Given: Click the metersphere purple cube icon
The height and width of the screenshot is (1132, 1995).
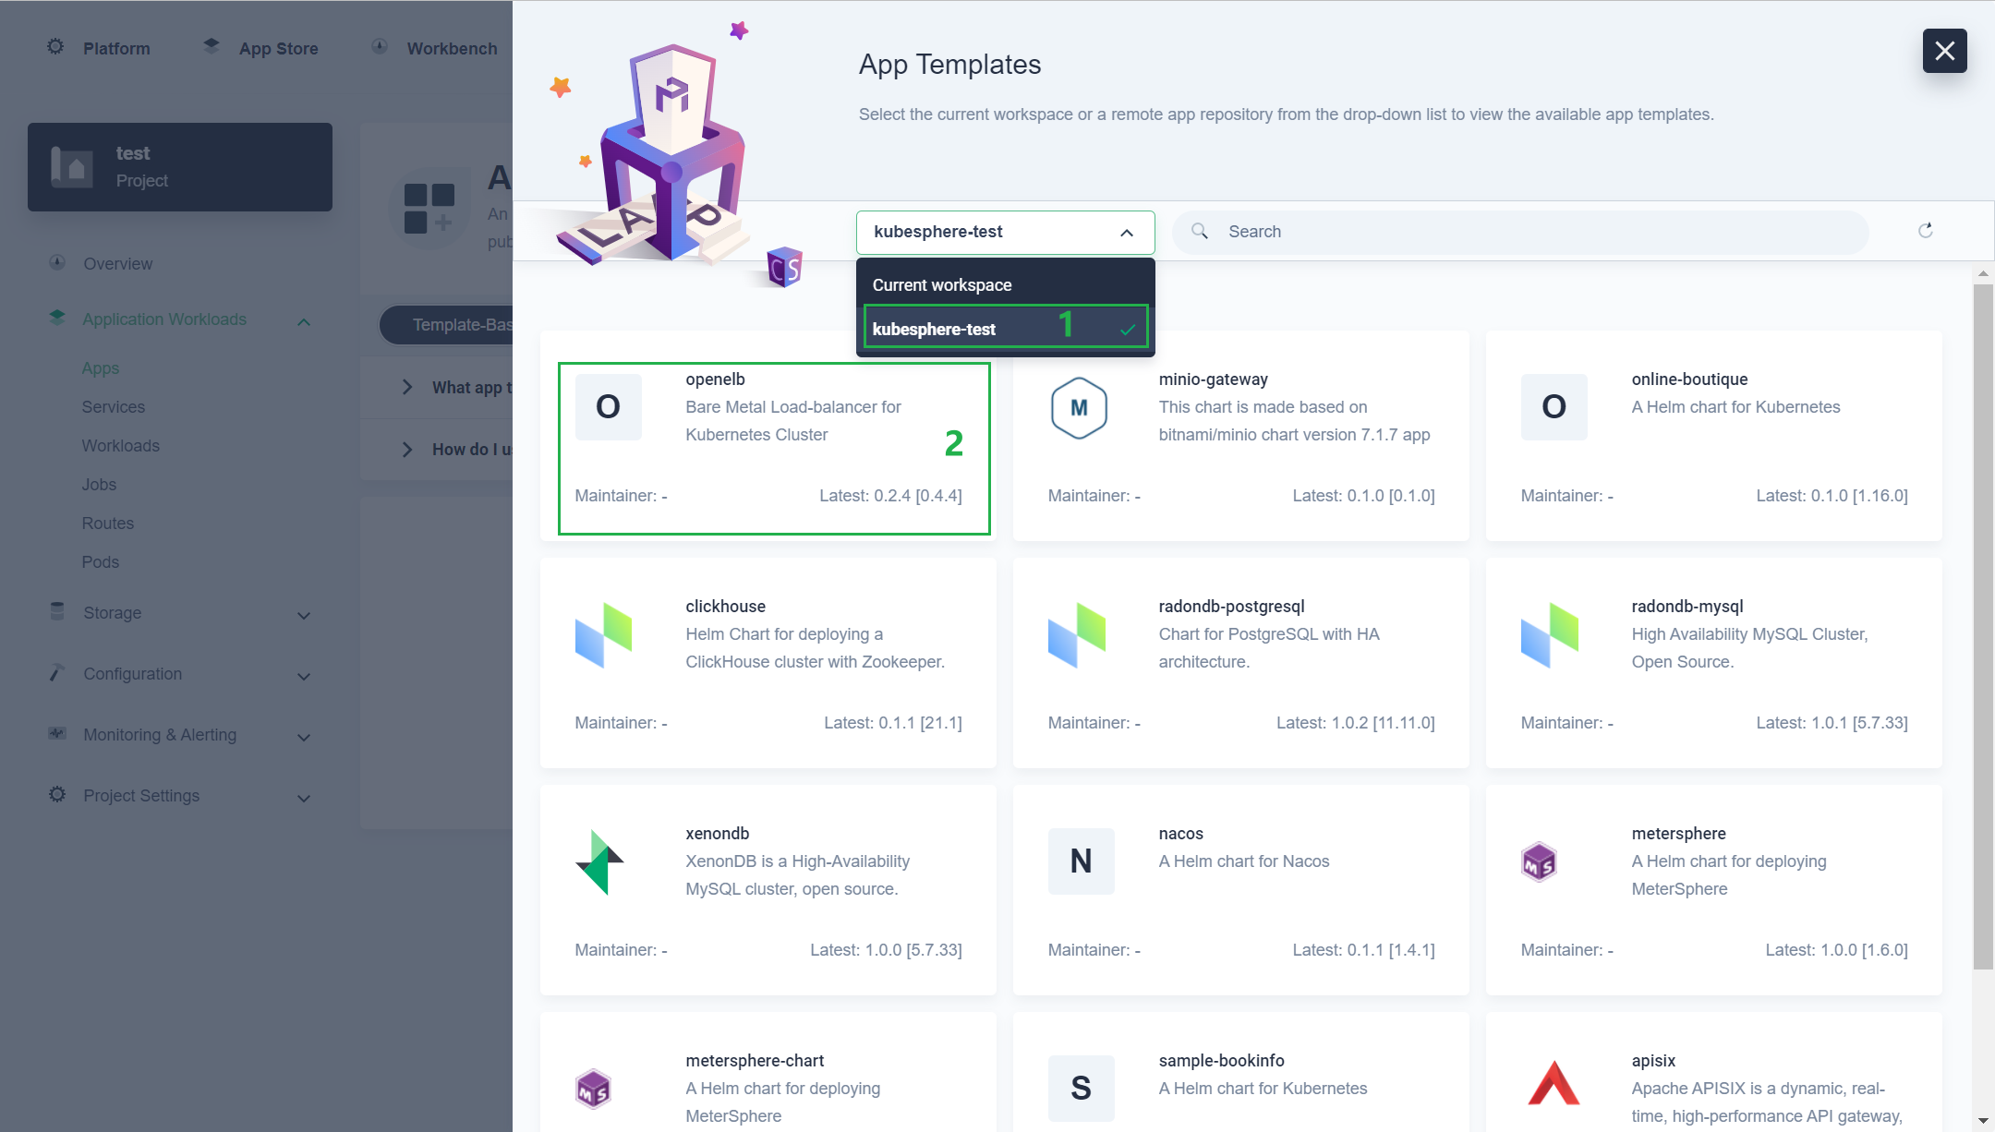Looking at the screenshot, I should pos(1539,861).
